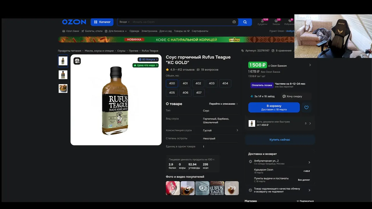372x209 pixels.
Task: Select the third sauce thumbnail
Action: (63, 89)
